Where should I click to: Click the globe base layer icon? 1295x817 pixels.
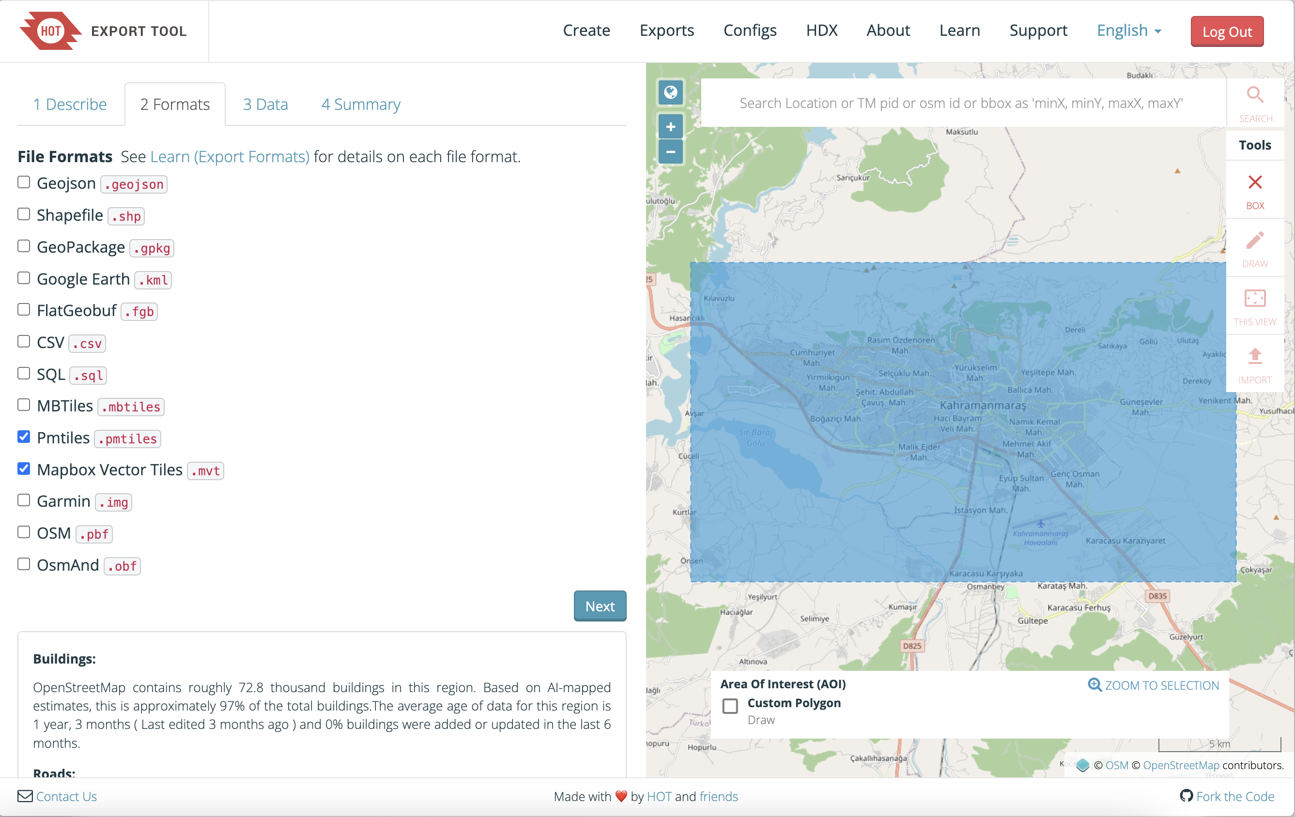[x=670, y=92]
